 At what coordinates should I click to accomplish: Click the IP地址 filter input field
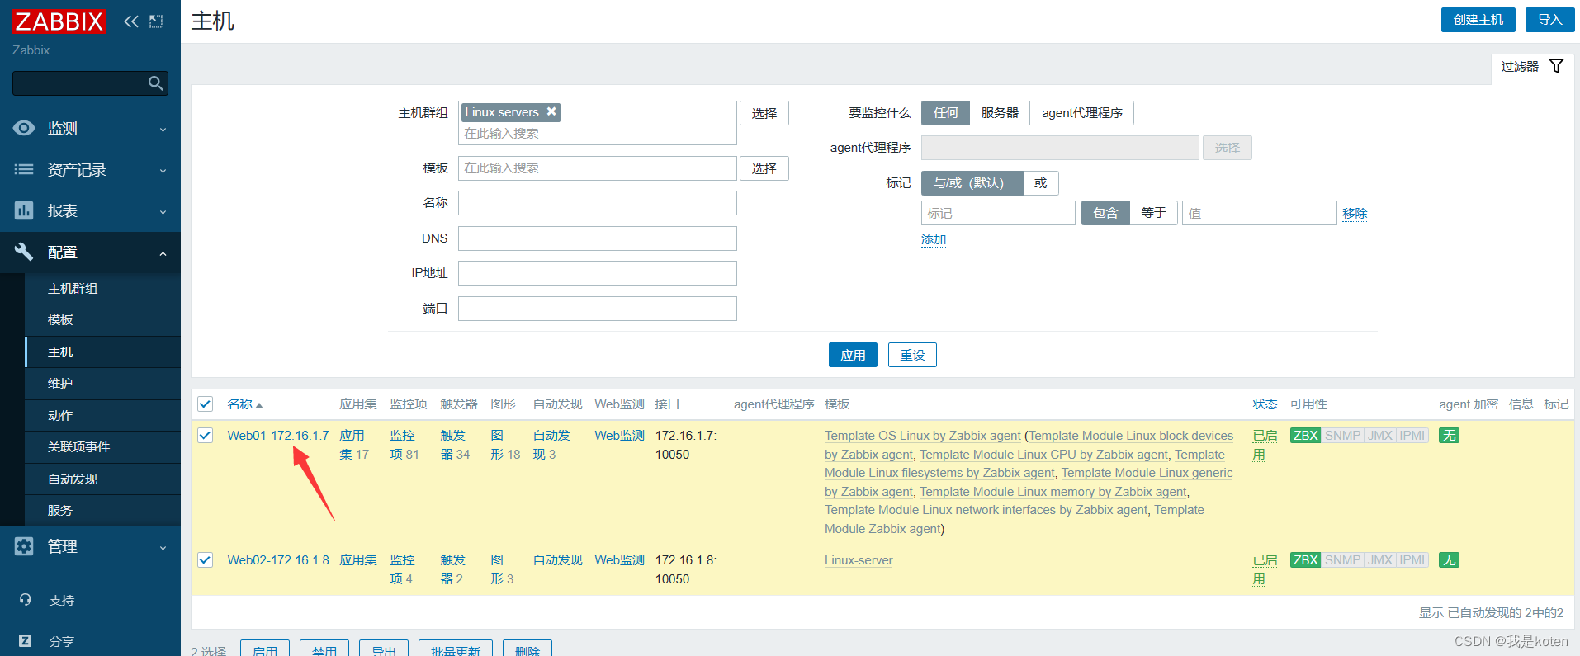[597, 273]
